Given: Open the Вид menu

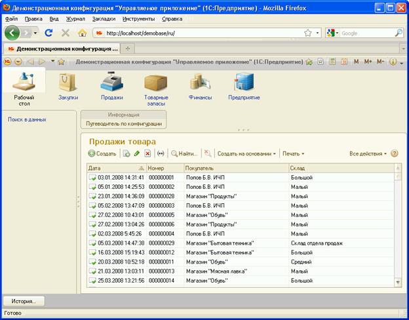Looking at the screenshot, I should click(x=54, y=19).
